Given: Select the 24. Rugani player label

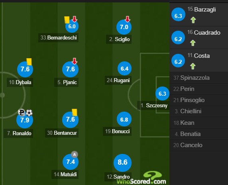Looking at the screenshot, I should coord(118,80).
